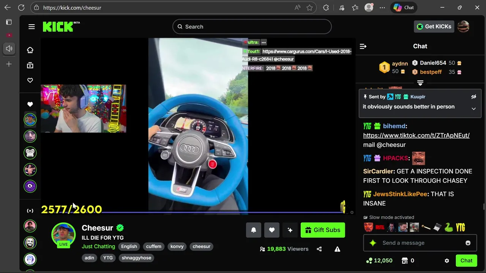Click the Cheesur channel name
The height and width of the screenshot is (273, 486).
(97, 228)
